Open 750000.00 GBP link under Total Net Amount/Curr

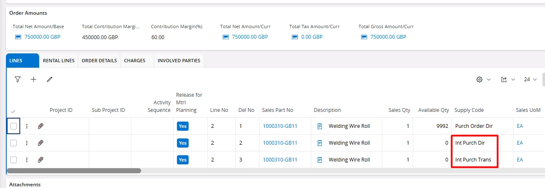click(x=250, y=37)
